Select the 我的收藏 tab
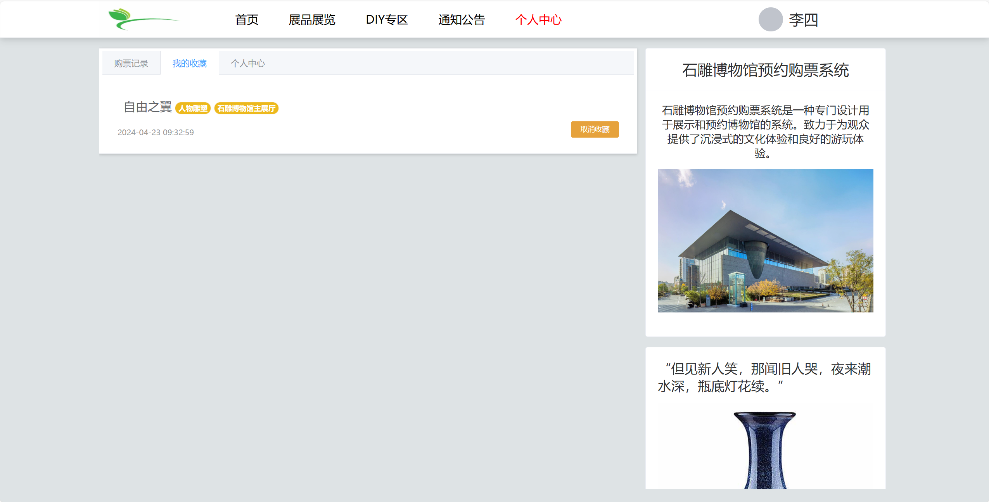Screen dimensions: 989x502 pyautogui.click(x=189, y=63)
